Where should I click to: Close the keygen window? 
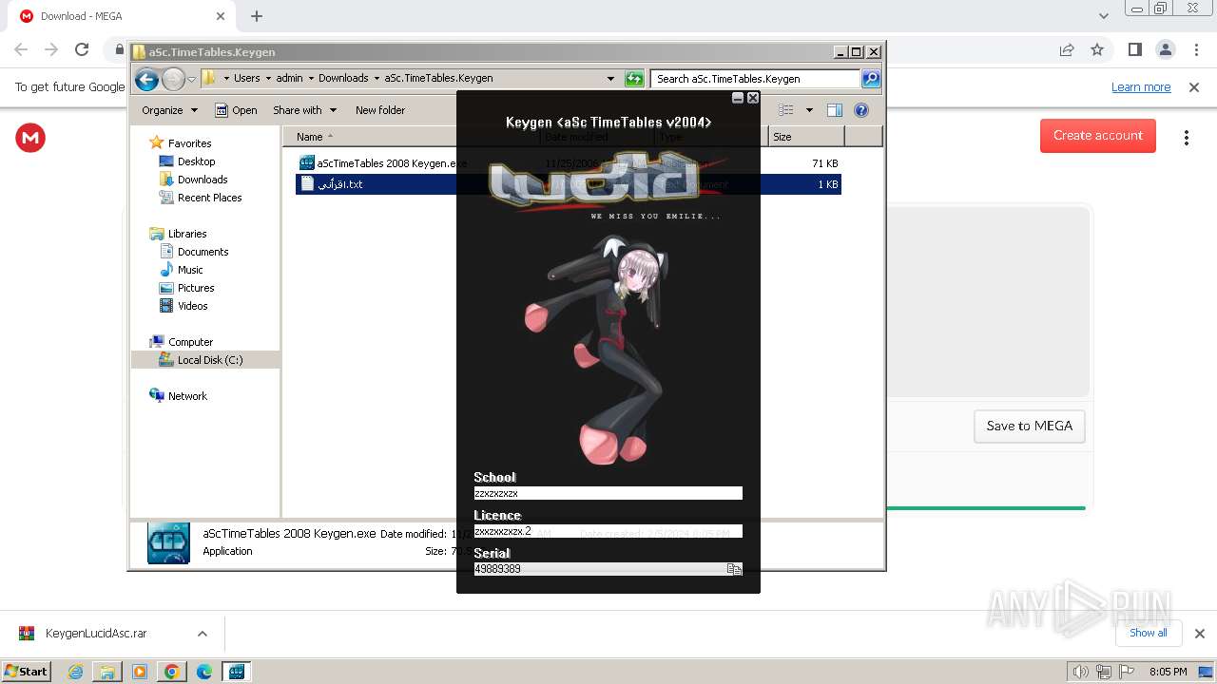point(753,98)
